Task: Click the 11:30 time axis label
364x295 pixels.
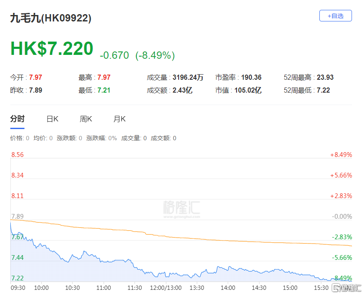Action: tap(135, 288)
